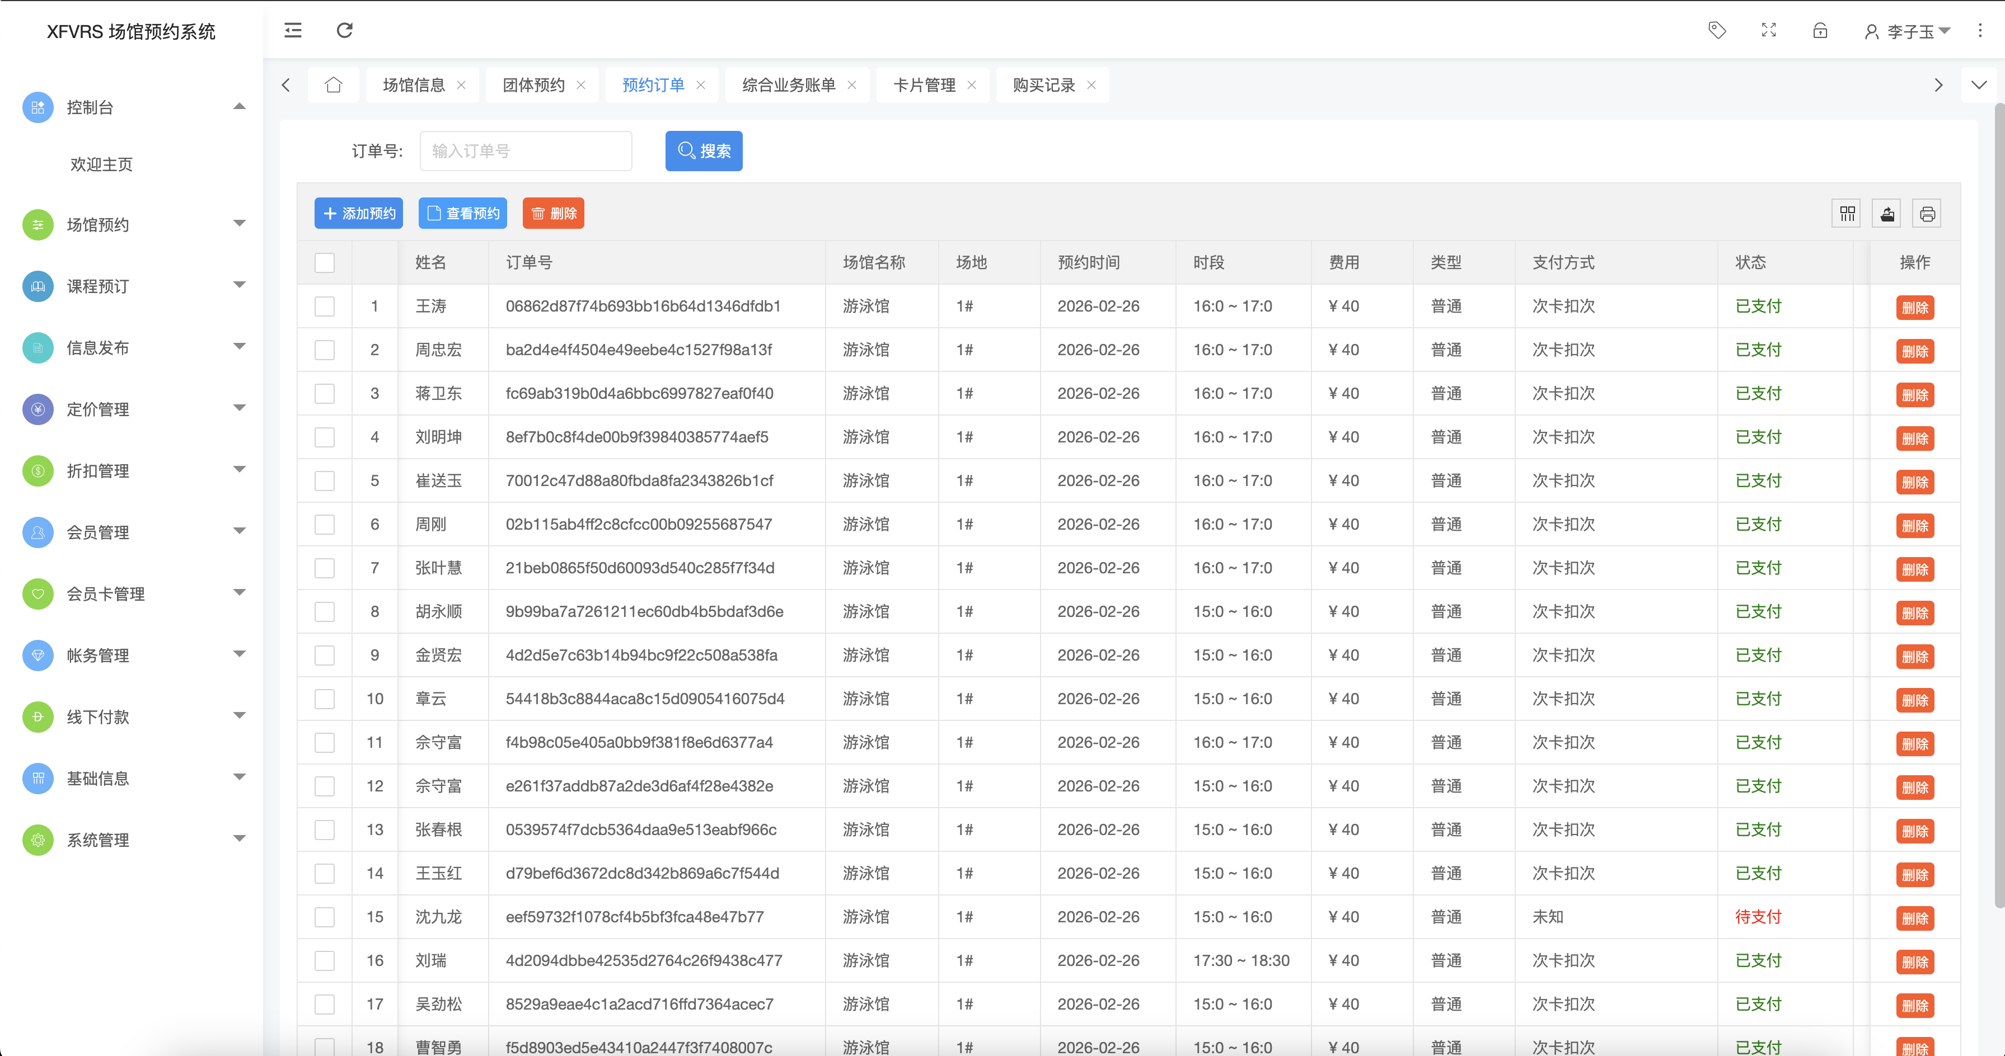
Task: Click the print table icon
Action: click(1927, 214)
